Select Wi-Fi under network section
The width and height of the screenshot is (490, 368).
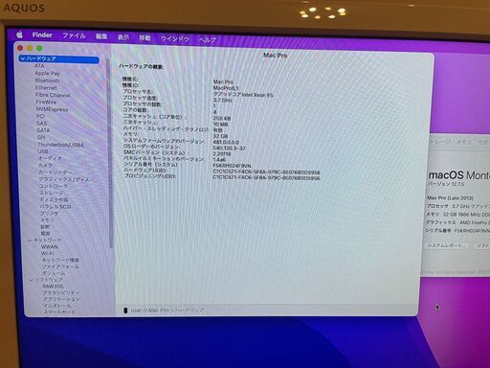[x=48, y=253]
